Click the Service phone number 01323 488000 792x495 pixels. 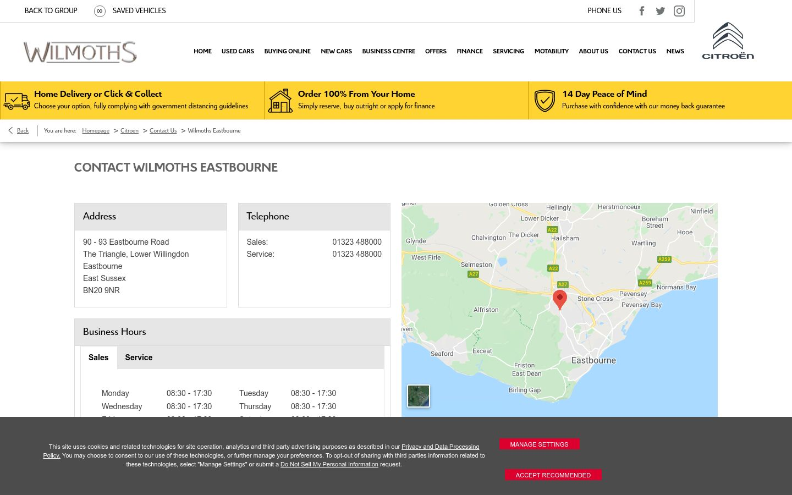coord(357,254)
